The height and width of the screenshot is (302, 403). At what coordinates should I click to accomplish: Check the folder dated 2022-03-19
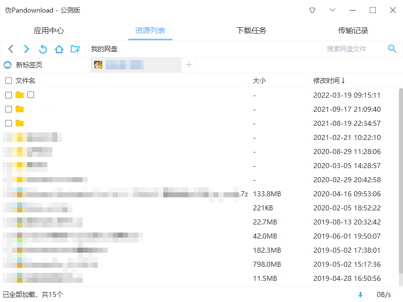click(9, 95)
